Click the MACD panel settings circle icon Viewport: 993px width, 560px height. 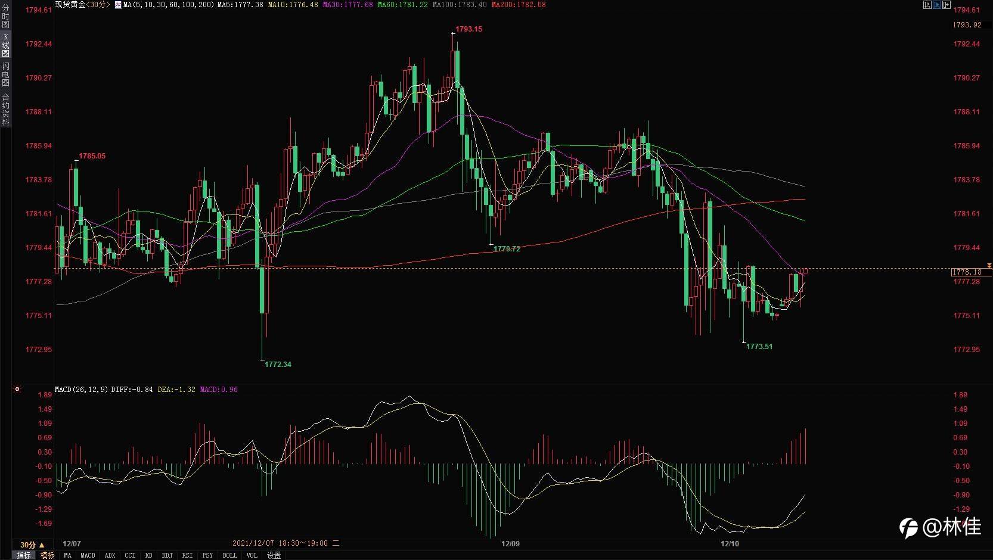(x=17, y=389)
